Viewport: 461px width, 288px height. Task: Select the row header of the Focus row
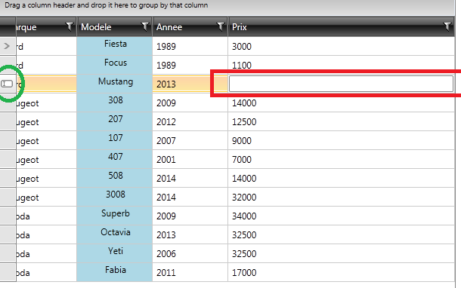(8, 65)
